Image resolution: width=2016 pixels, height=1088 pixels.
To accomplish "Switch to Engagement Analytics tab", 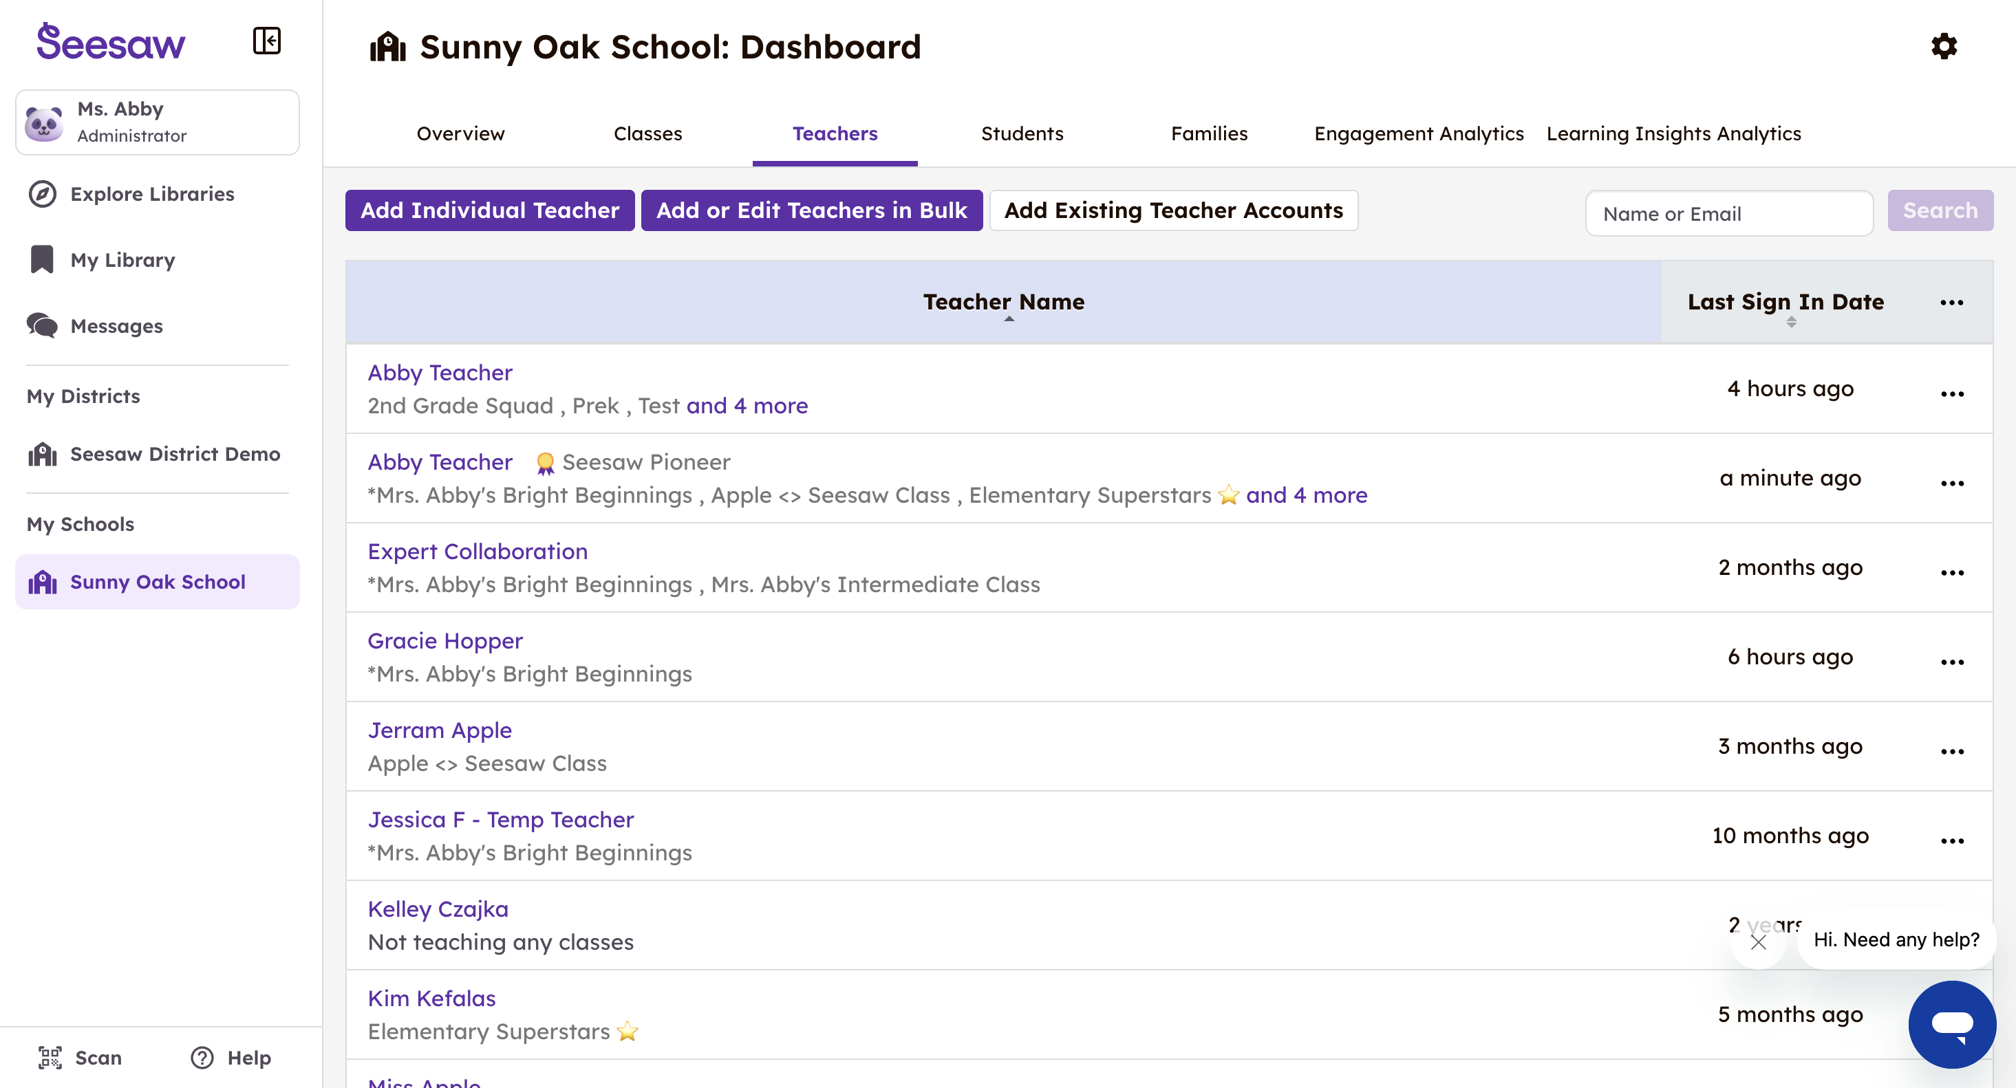I will (x=1418, y=133).
